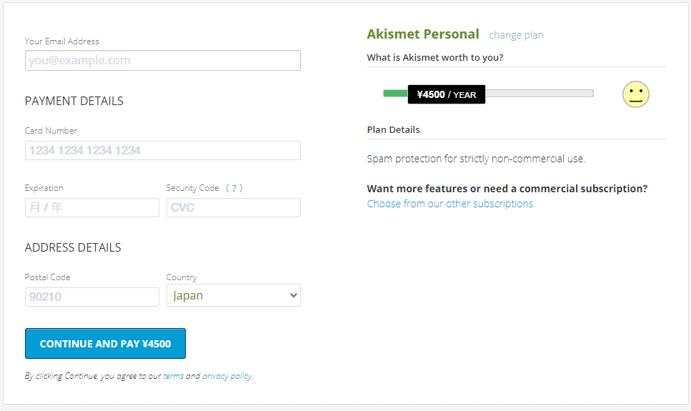This screenshot has height=411, width=691.
Task: Focus the Card Number field
Action: (162, 150)
